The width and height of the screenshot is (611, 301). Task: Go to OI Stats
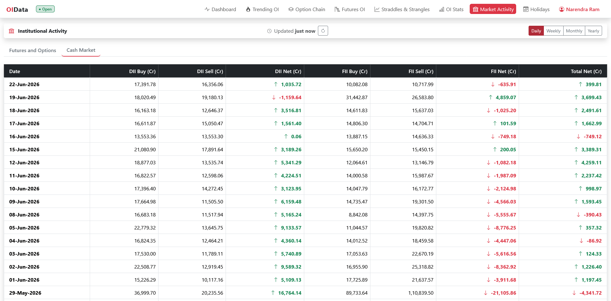coord(451,9)
